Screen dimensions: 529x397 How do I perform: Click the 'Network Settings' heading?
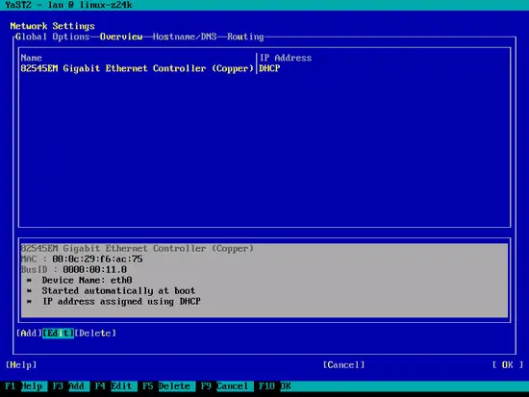52,26
